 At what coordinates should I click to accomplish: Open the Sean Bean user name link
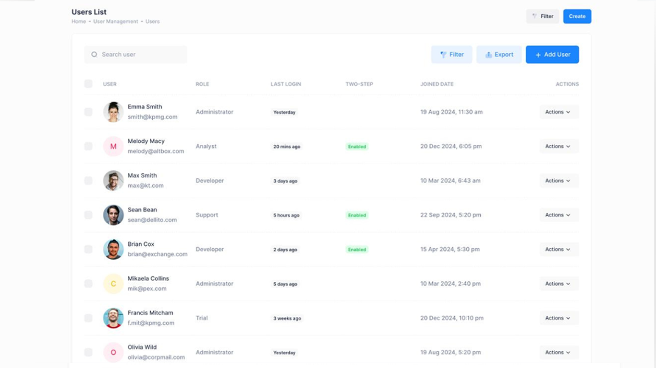[142, 210]
